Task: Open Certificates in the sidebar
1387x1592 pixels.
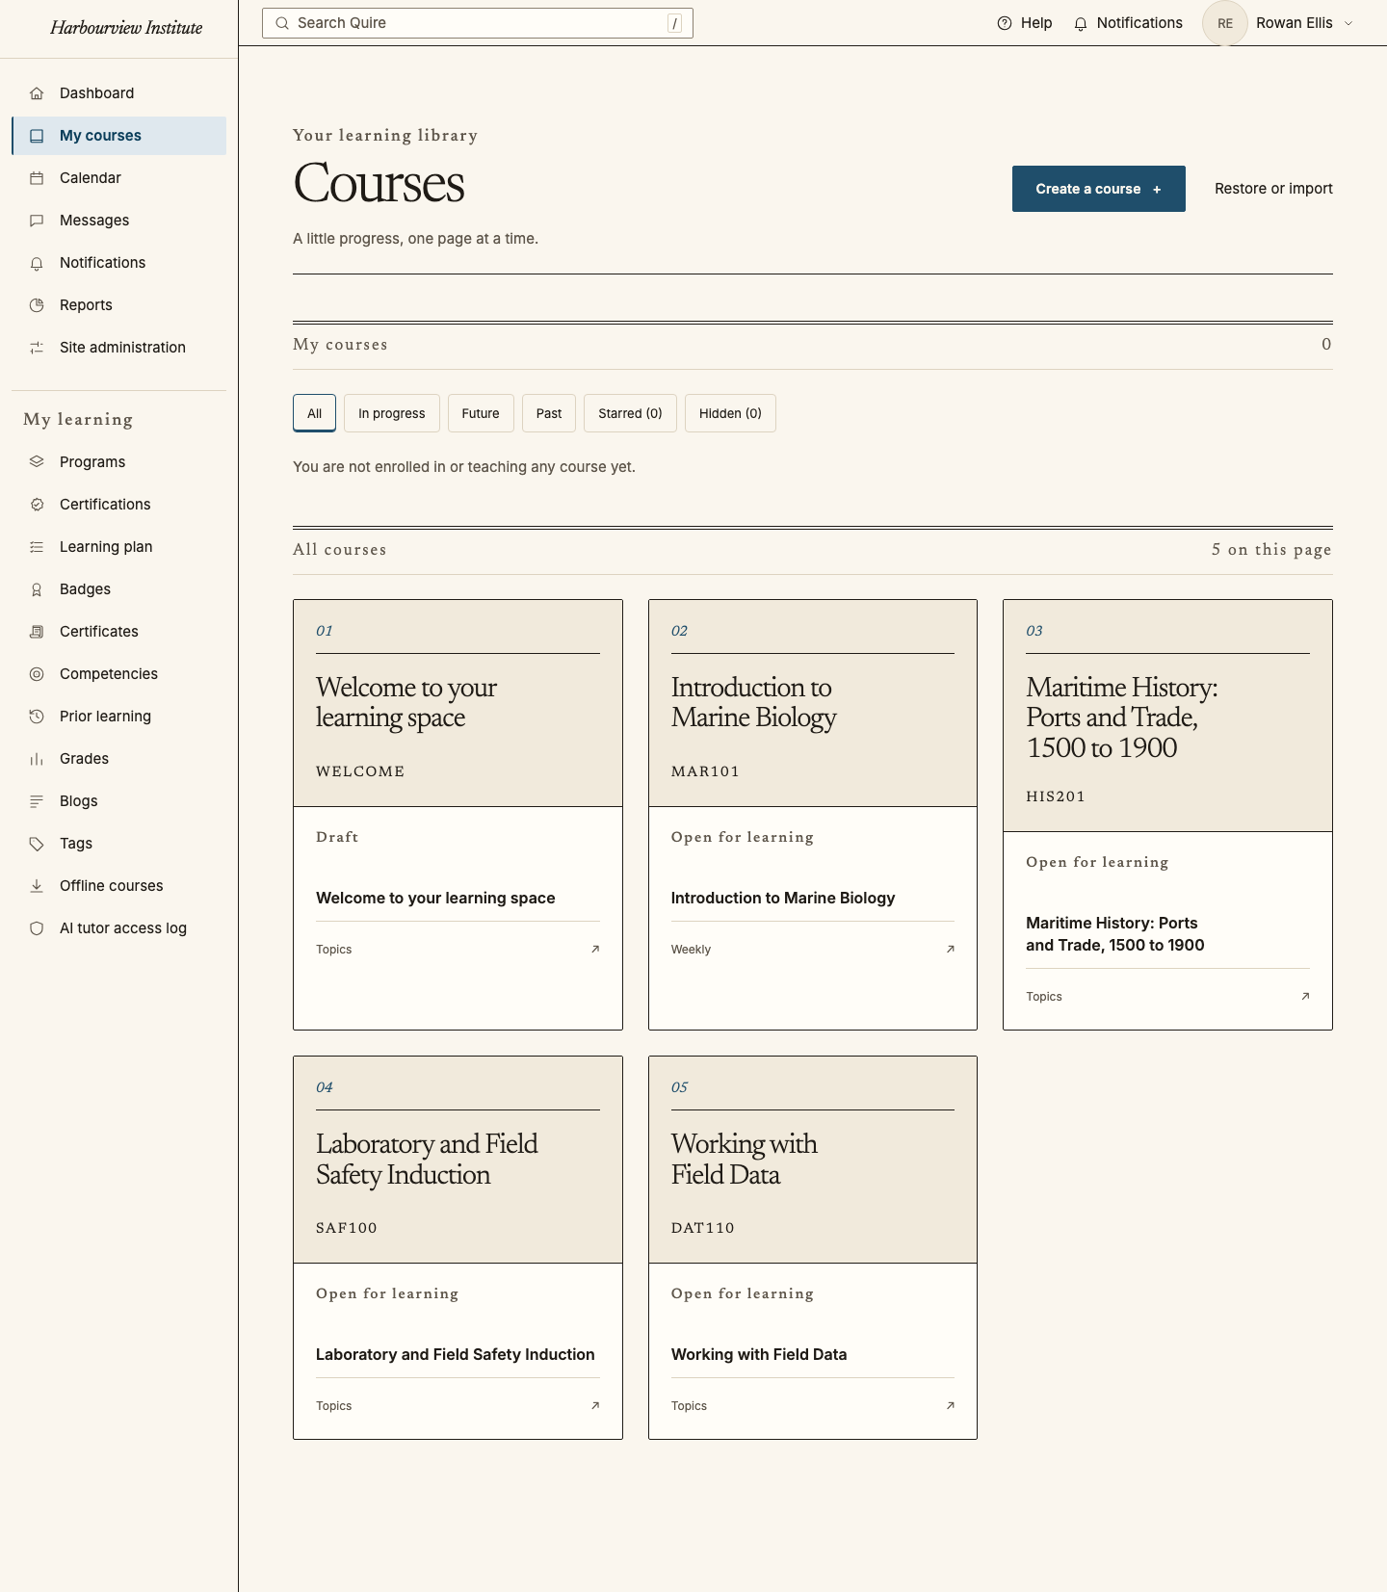Action: [x=119, y=632]
